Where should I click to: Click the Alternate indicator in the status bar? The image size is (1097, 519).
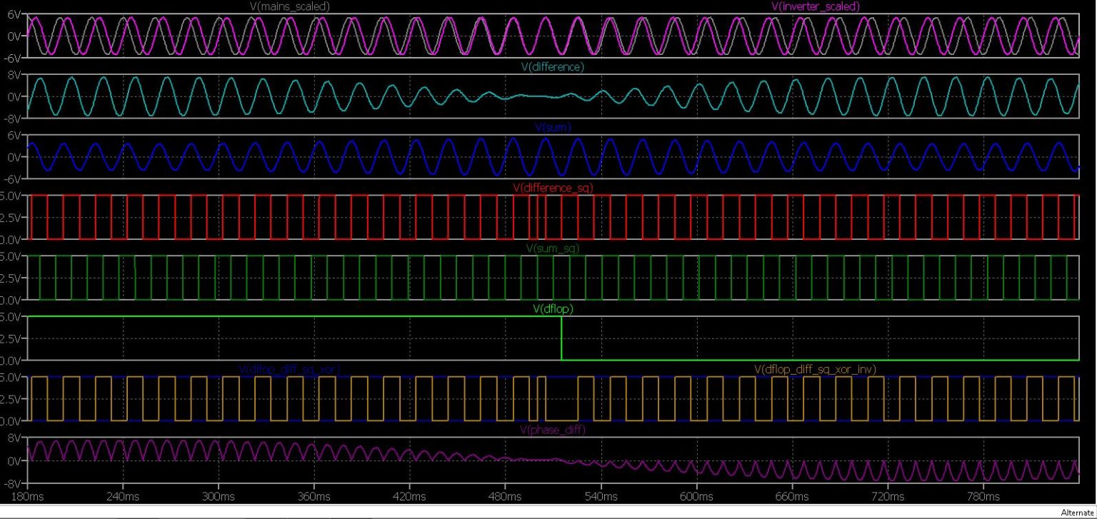coord(1077,513)
